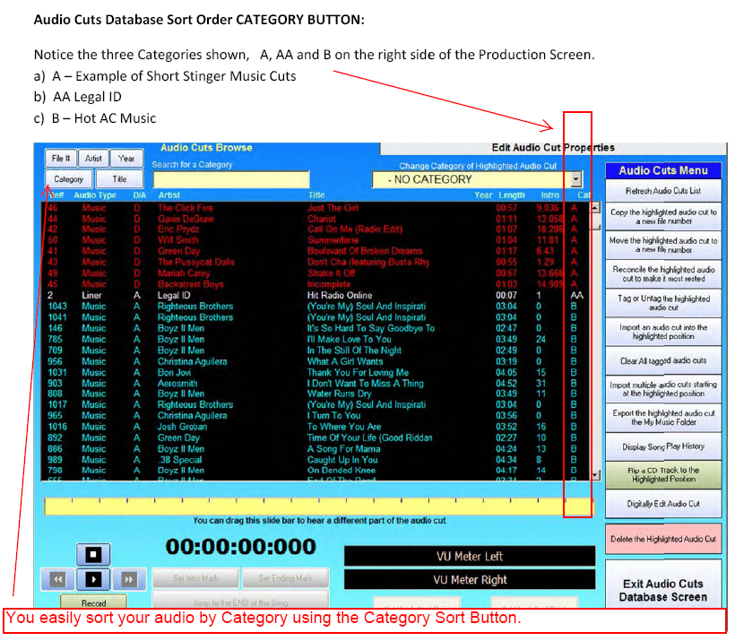Sort the list by Year button
Viewport: 735px width, 641px height.
(x=126, y=159)
